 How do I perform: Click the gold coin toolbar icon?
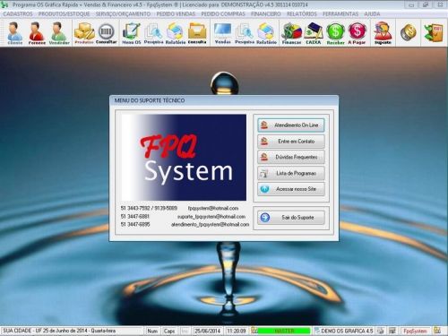pos(409,32)
